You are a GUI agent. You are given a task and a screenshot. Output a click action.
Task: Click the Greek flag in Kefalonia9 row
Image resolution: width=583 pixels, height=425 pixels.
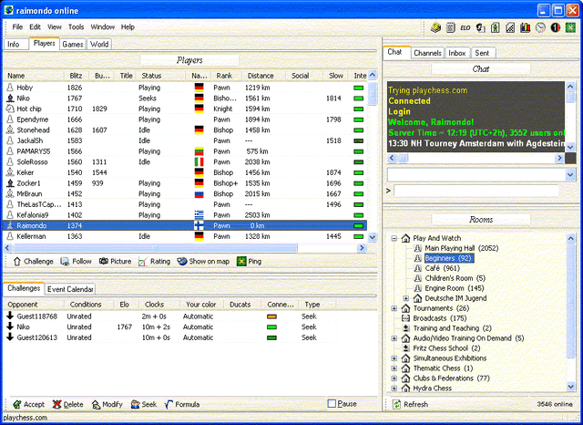tap(199, 215)
